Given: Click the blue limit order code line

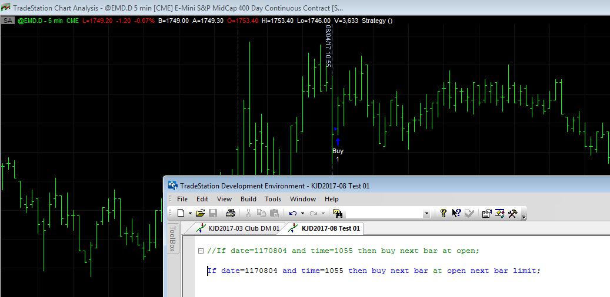Looking at the screenshot, I should coord(374,271).
